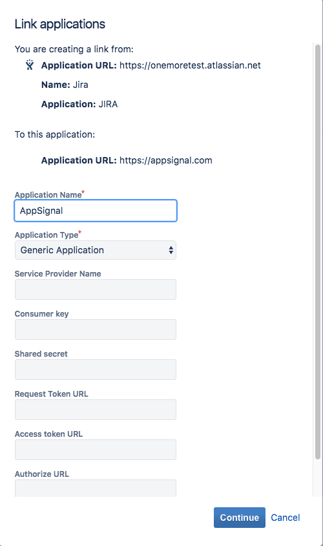Viewport: 323px width, 546px height.
Task: Click the Service Provider Name input
Action: (x=96, y=289)
